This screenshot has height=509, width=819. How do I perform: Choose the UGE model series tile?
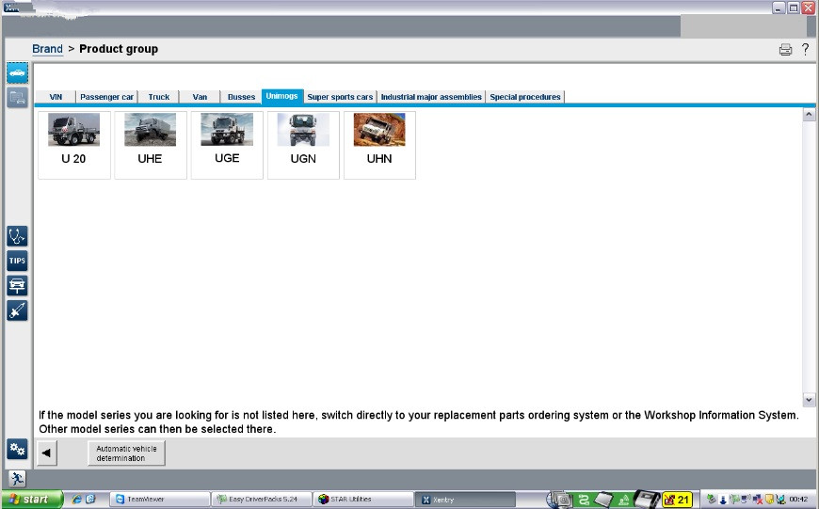227,145
